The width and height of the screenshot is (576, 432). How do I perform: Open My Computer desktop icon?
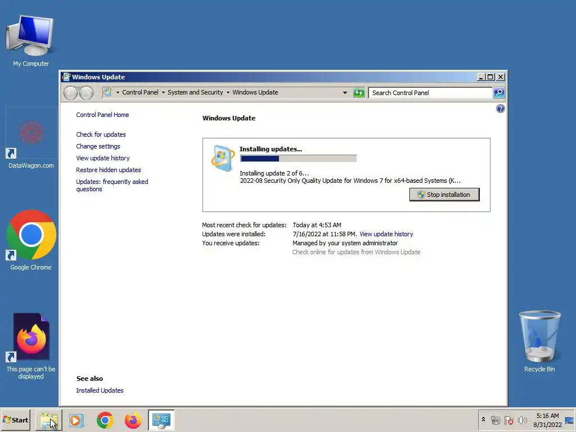31,40
